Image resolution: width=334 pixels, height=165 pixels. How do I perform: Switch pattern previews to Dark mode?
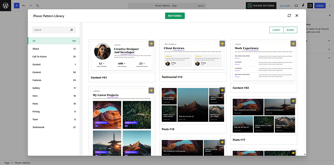(x=290, y=30)
